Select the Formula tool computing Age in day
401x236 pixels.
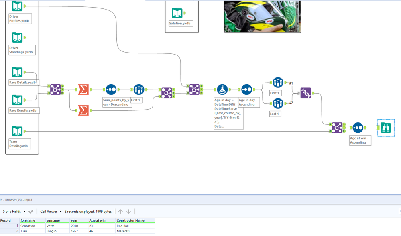click(222, 90)
